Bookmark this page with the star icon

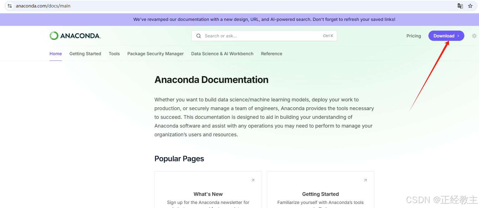[470, 6]
